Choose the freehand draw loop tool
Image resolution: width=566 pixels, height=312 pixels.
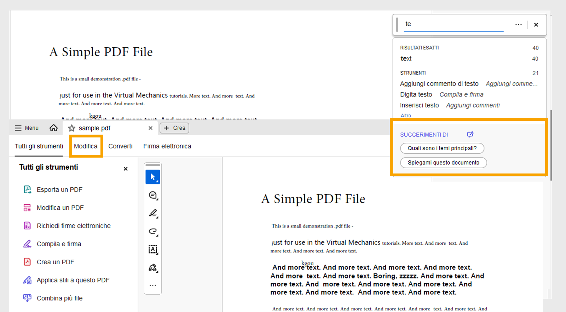click(153, 231)
